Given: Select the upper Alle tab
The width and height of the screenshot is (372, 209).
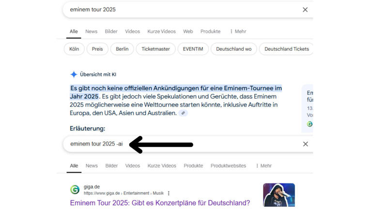Looking at the screenshot, I should coord(74,31).
